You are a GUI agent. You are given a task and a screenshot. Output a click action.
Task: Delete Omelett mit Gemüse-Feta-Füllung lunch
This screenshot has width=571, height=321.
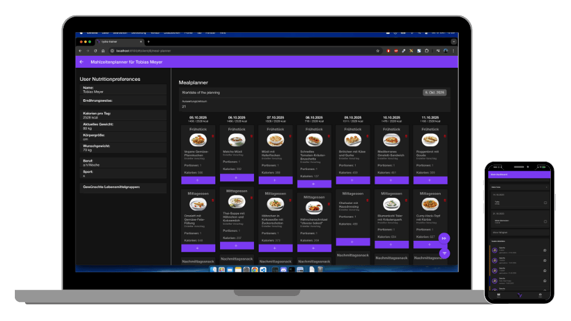213,200
